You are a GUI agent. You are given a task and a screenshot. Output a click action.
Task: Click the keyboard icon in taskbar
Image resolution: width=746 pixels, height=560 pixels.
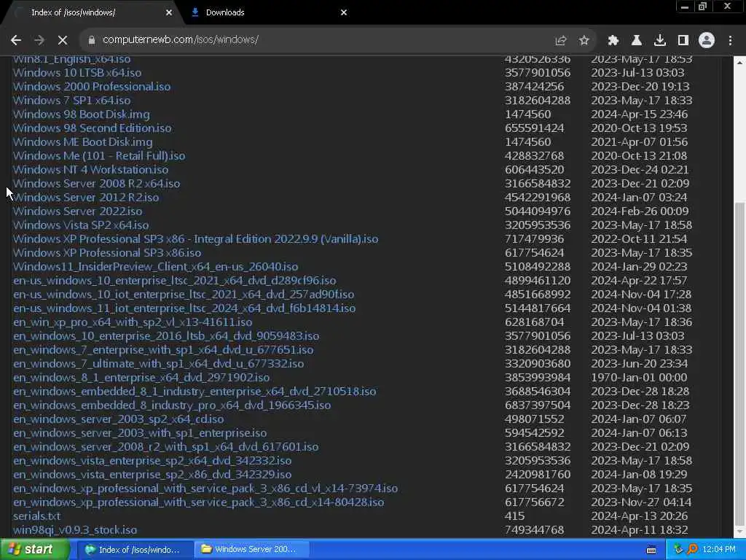pos(651,550)
